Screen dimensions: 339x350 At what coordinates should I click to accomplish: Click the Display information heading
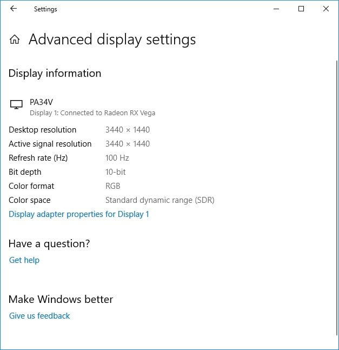pos(55,74)
